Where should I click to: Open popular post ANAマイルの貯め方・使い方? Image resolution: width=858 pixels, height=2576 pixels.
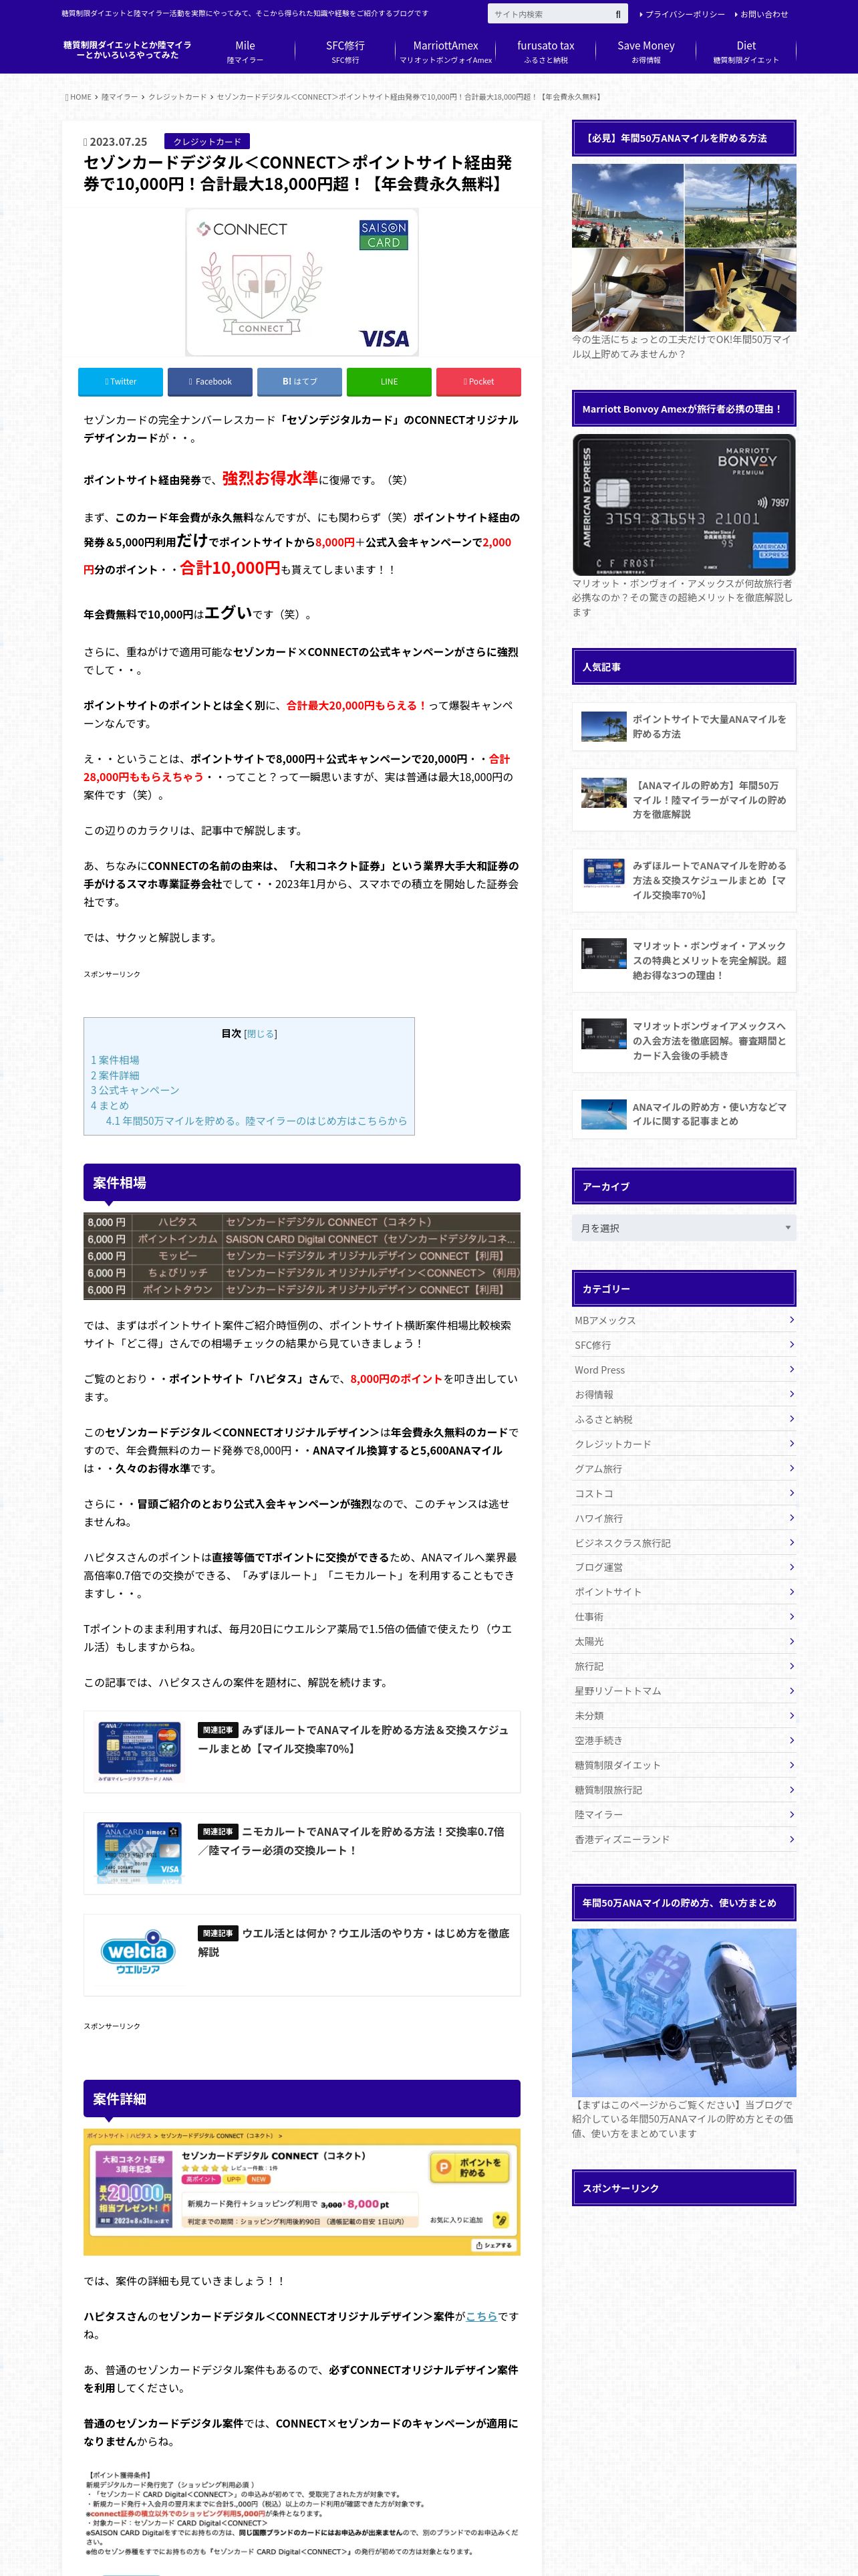coord(683,1114)
